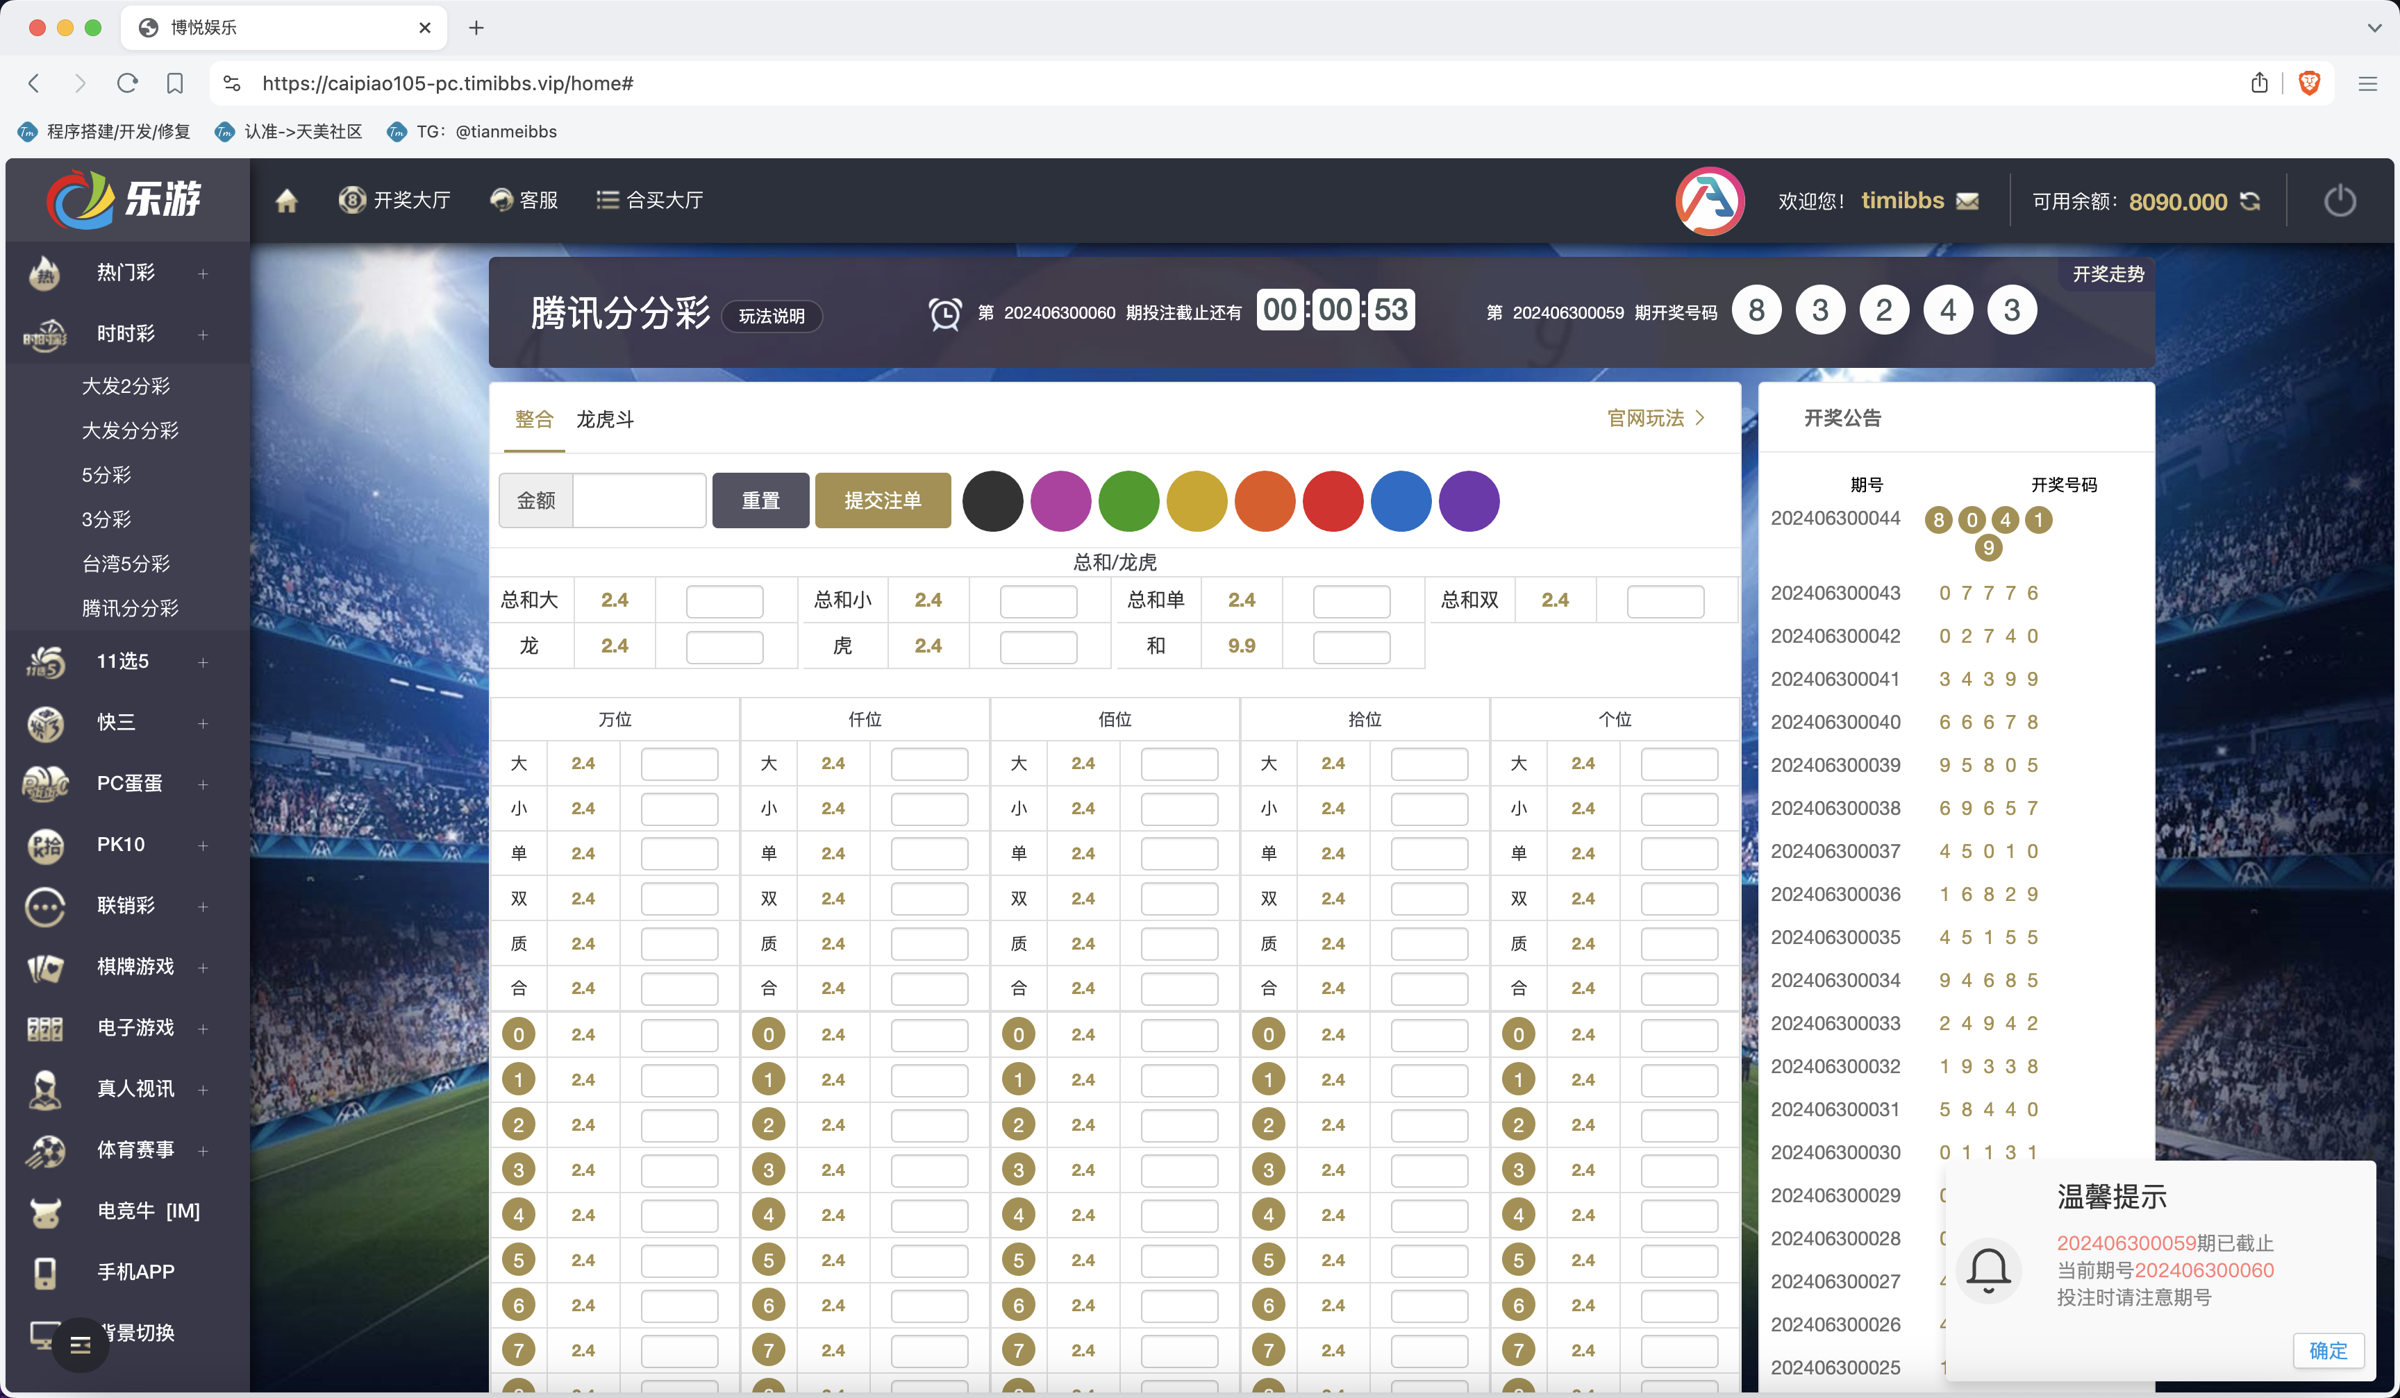Image resolution: width=2400 pixels, height=1398 pixels.
Task: Bookmark the page via the bookmark icon
Action: pos(174,84)
